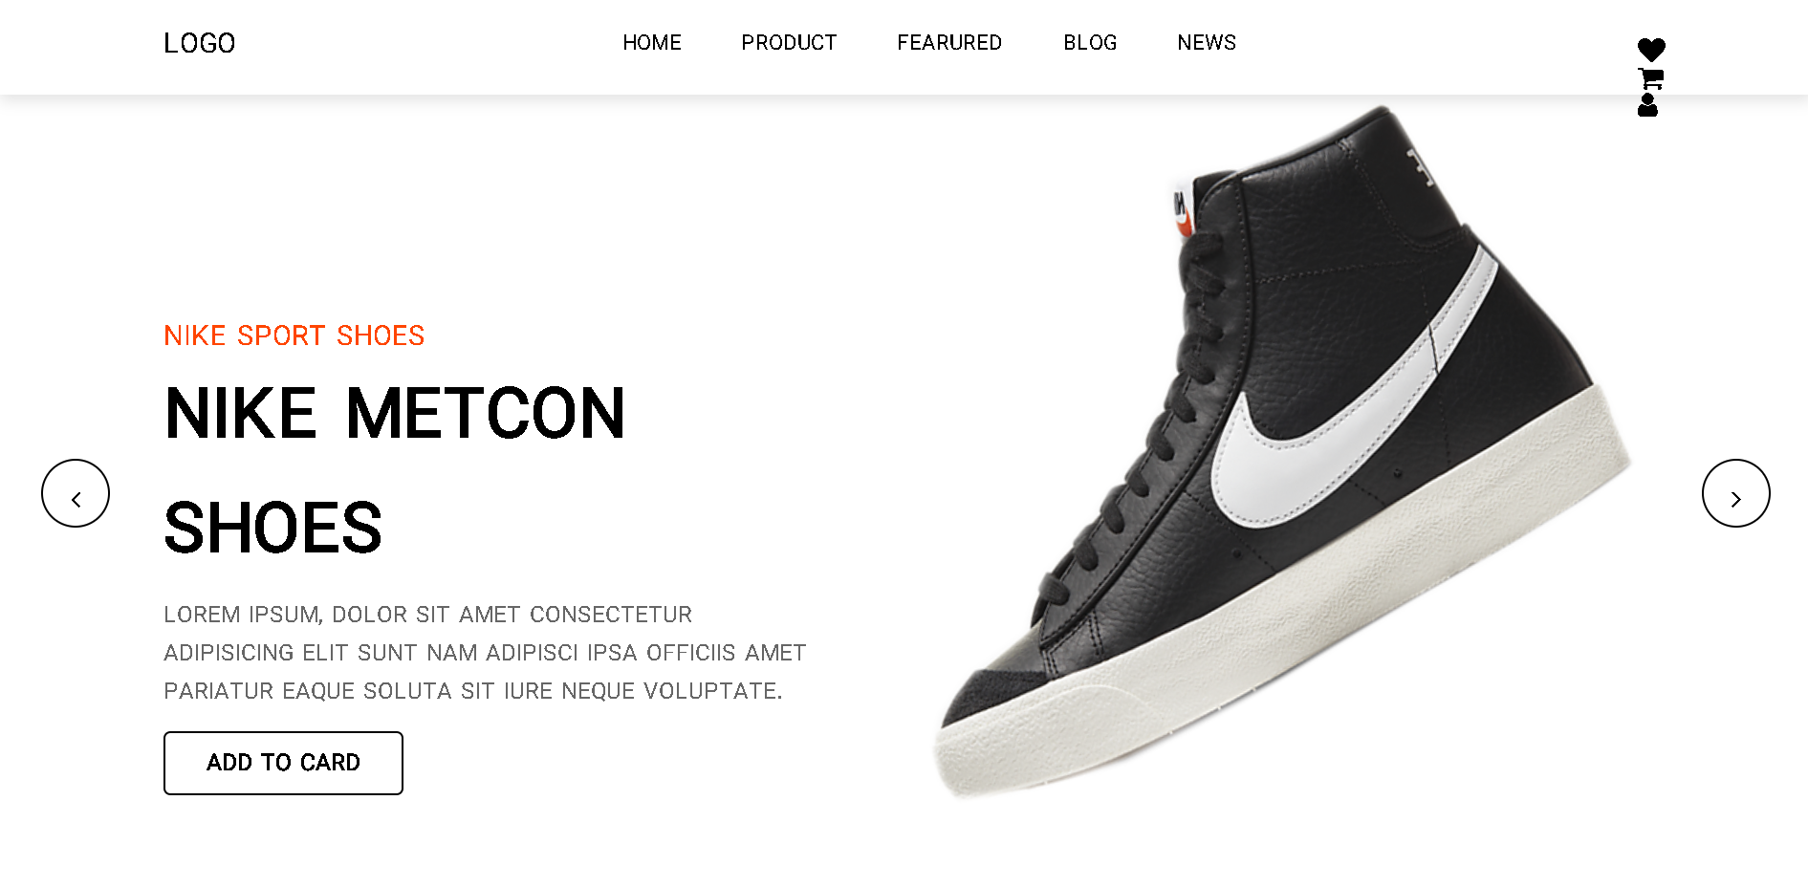
Task: Click the heart wishlist icon
Action: 1651,50
